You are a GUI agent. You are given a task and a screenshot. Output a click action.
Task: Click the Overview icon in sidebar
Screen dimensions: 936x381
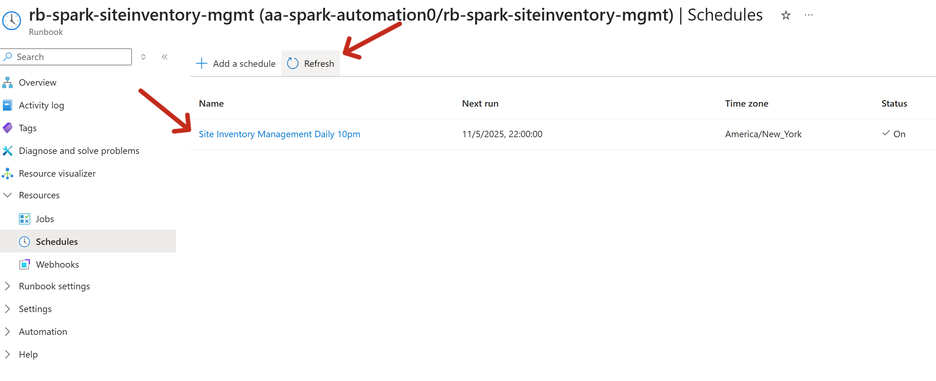pos(7,82)
